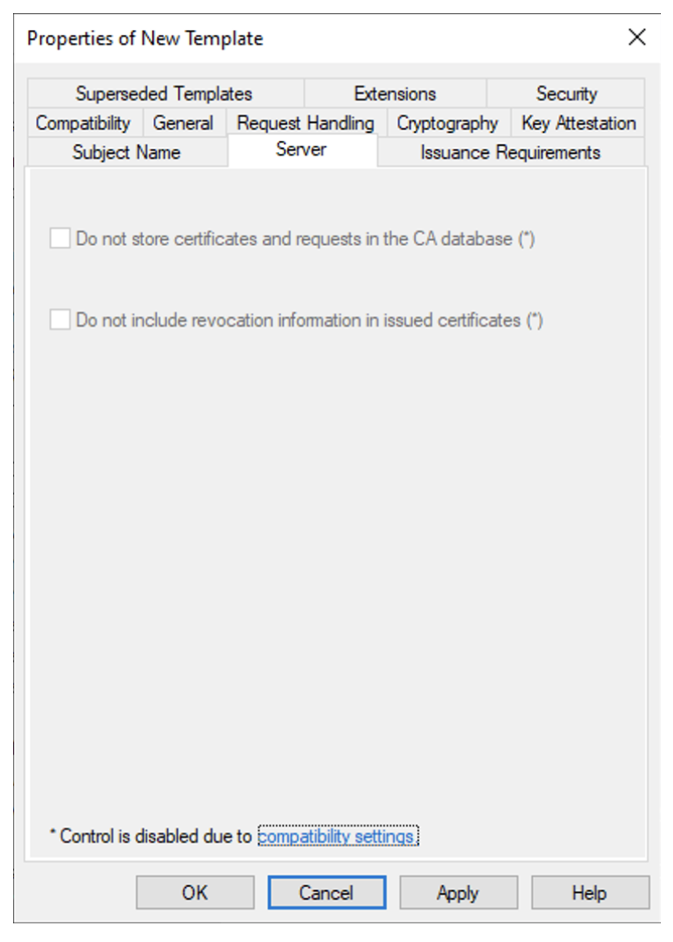
Task: Open the Issuance Requirements tab
Action: [511, 152]
